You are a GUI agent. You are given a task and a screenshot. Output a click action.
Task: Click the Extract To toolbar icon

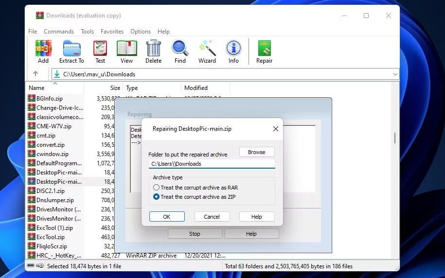click(x=71, y=48)
